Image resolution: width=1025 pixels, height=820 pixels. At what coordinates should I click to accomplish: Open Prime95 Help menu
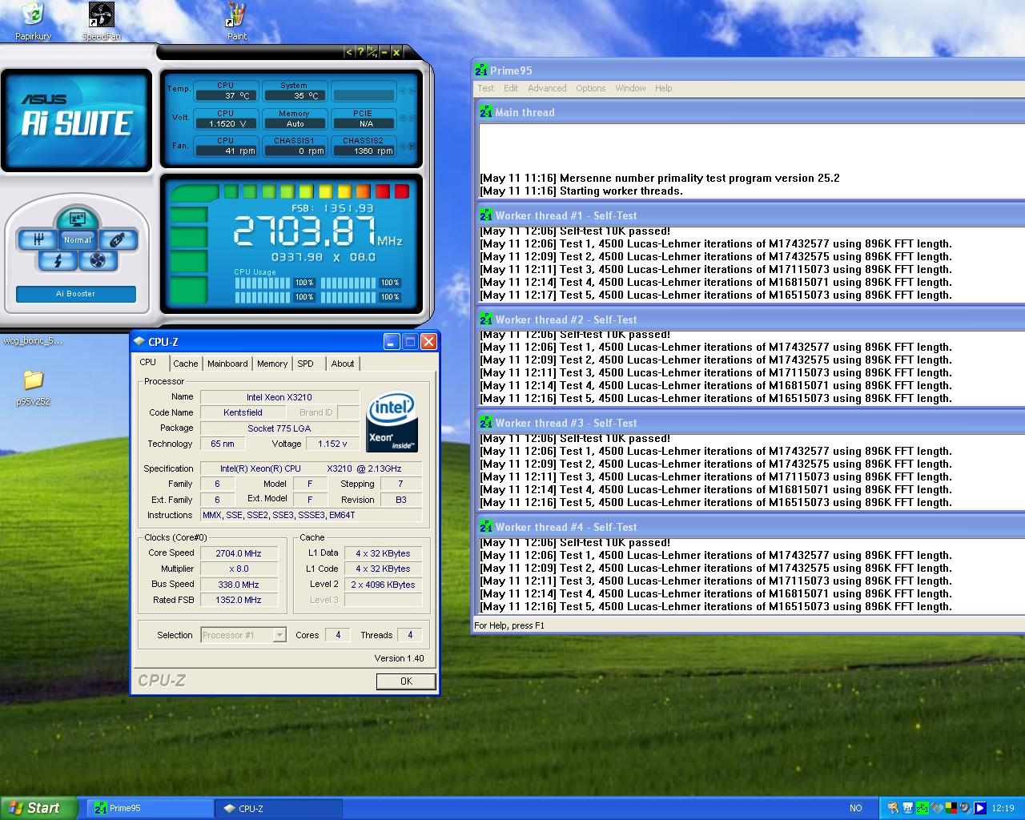664,88
